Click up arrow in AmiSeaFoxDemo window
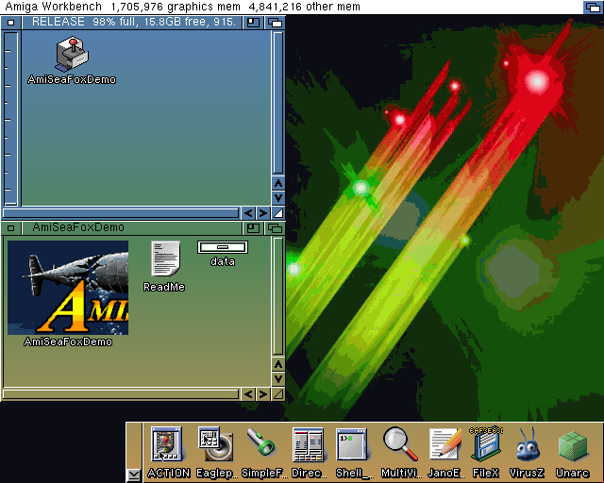The image size is (604, 483). coord(278,364)
